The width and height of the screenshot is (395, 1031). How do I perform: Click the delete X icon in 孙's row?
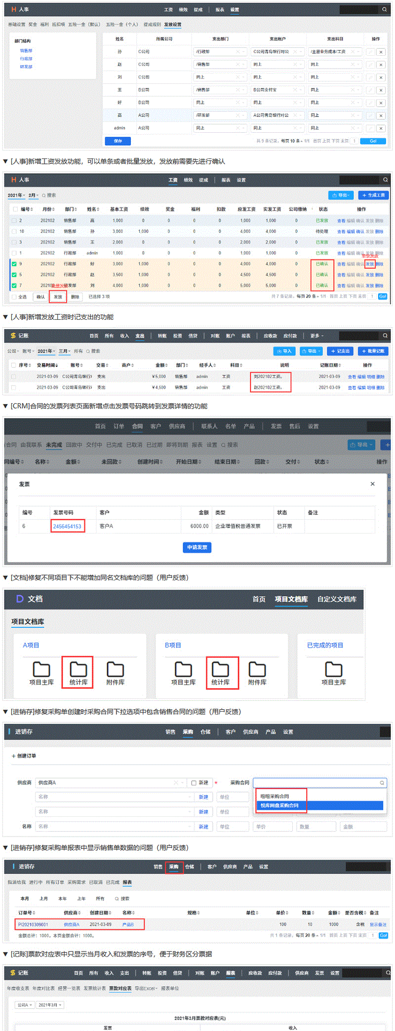[x=381, y=52]
